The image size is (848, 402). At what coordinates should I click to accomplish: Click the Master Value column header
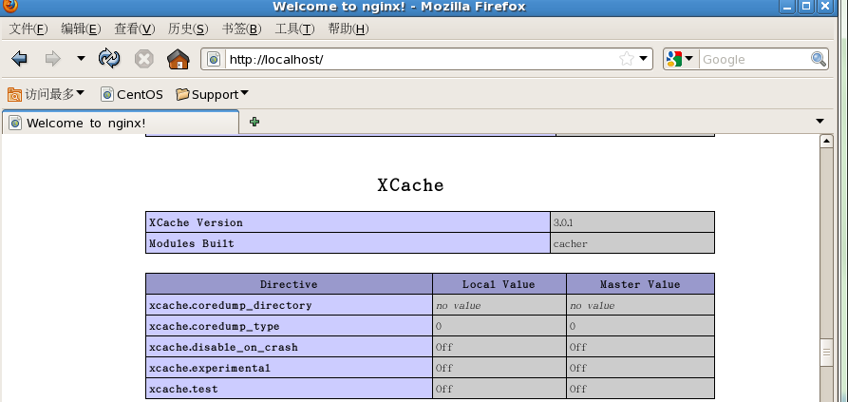(x=640, y=284)
